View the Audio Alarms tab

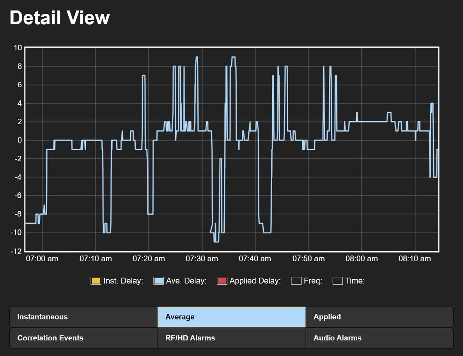tap(380, 338)
